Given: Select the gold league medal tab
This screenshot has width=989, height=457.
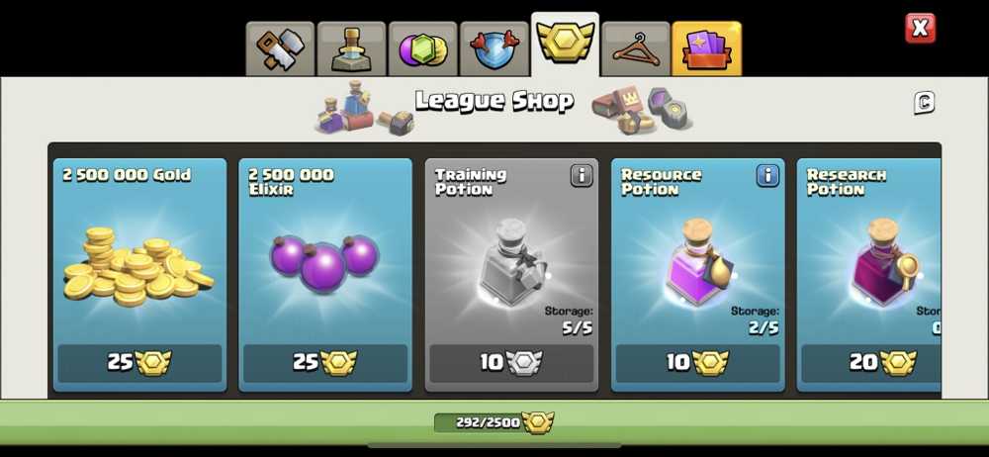Looking at the screenshot, I should (x=565, y=45).
